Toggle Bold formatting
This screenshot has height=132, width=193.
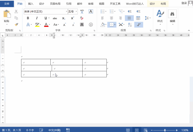click(x=28, y=18)
